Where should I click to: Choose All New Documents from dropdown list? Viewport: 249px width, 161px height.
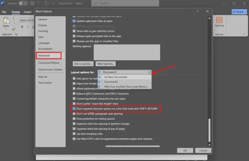[125, 77]
